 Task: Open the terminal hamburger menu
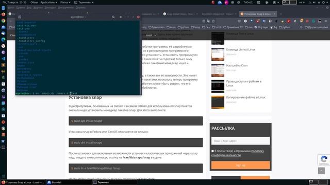(x=121, y=17)
